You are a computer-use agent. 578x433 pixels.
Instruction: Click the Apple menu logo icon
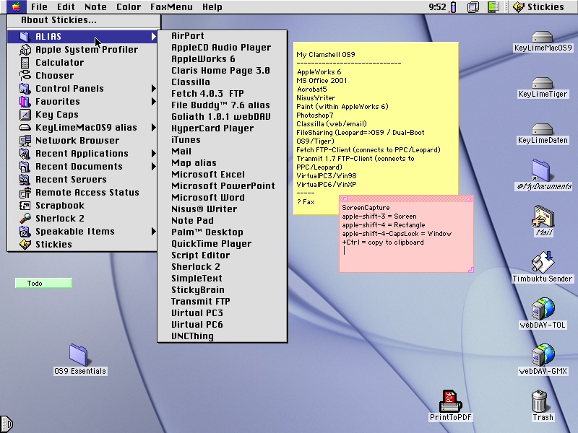(x=15, y=7)
